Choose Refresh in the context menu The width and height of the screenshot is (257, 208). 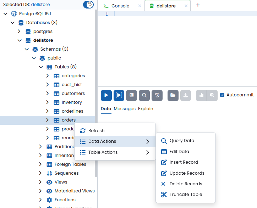click(115, 131)
